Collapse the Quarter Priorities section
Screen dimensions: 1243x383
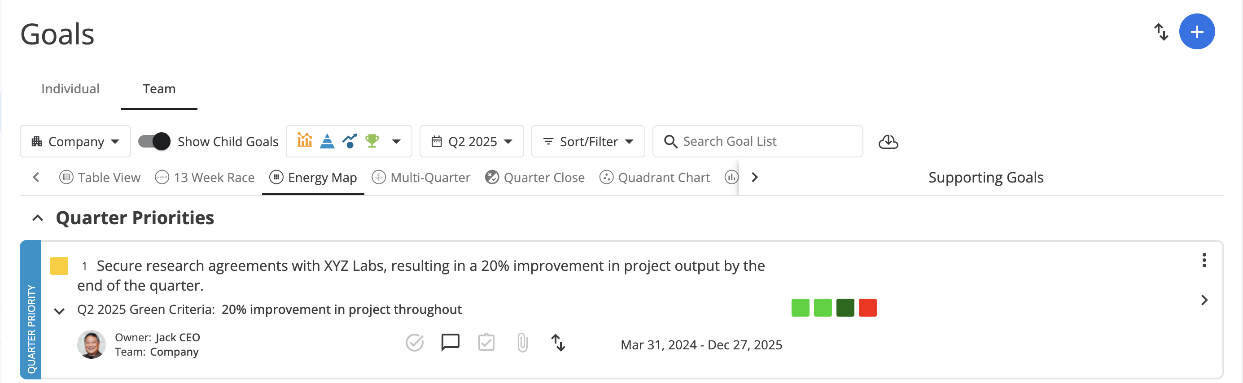(37, 218)
